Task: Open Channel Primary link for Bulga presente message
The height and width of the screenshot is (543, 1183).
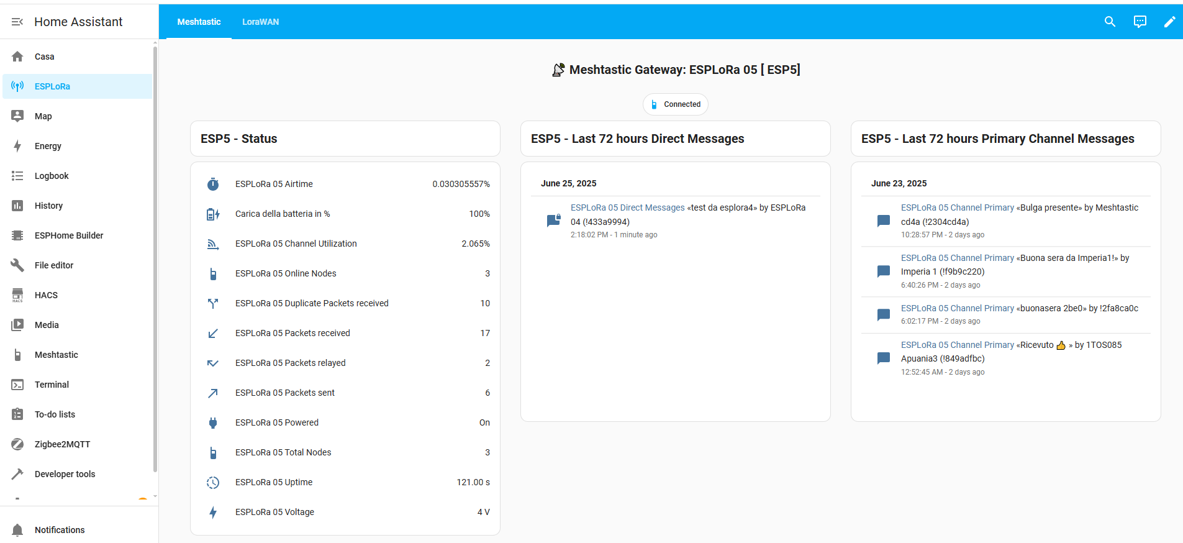Action: 957,208
